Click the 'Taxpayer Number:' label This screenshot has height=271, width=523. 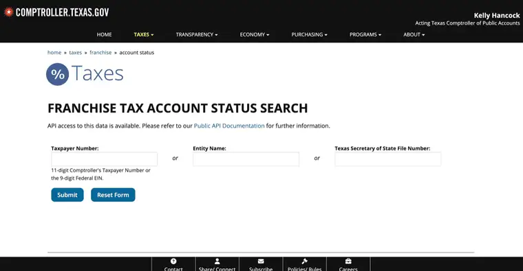[75, 148]
